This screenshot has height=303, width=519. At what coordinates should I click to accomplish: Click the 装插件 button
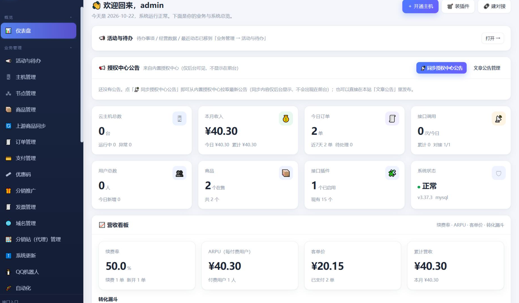pyautogui.click(x=458, y=6)
